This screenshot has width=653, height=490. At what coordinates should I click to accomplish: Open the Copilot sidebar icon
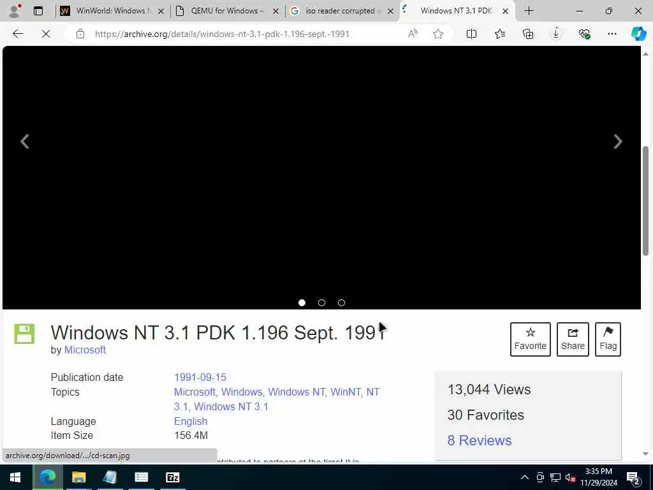[638, 34]
